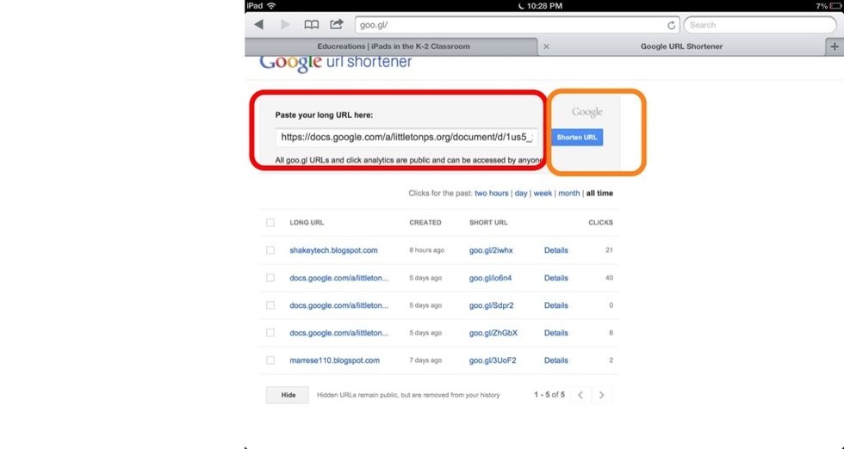Tap the Safari forward arrow
Screen dimensions: 844x449
click(285, 25)
